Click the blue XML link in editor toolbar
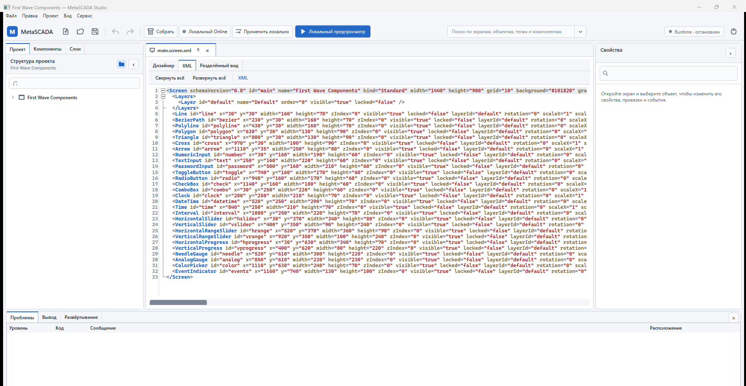Screen dimensions: 746x386 [243, 78]
